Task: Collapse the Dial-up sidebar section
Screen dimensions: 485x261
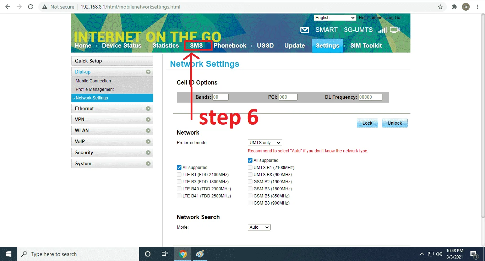Action: pyautogui.click(x=112, y=72)
